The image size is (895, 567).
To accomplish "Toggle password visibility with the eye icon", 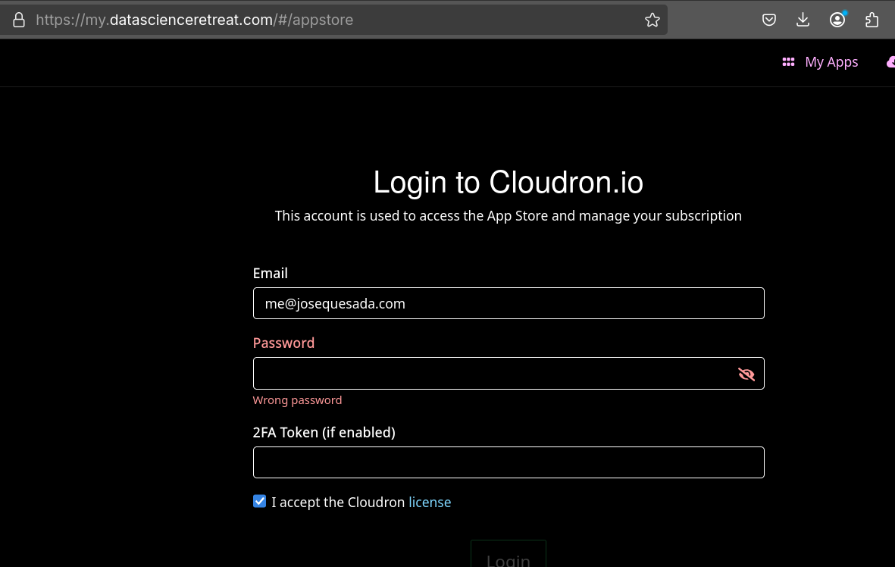I will click(746, 374).
